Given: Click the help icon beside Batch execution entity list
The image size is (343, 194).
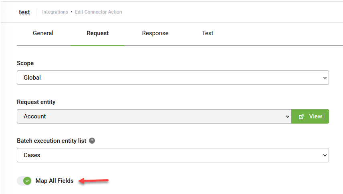Looking at the screenshot, I should (92, 141).
